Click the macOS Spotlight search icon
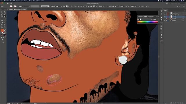The image size is (186, 104). tap(179, 1)
